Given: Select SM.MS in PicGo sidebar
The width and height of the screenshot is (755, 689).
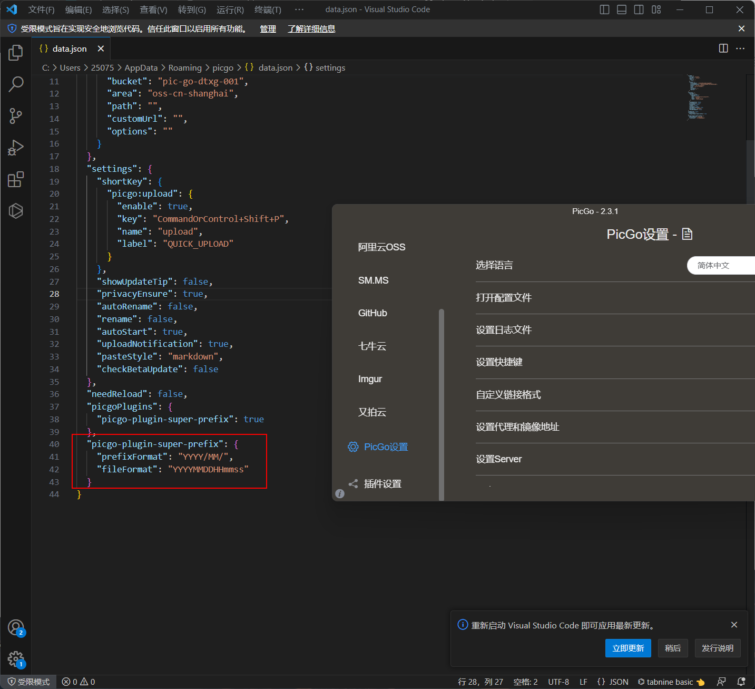Looking at the screenshot, I should coord(373,280).
